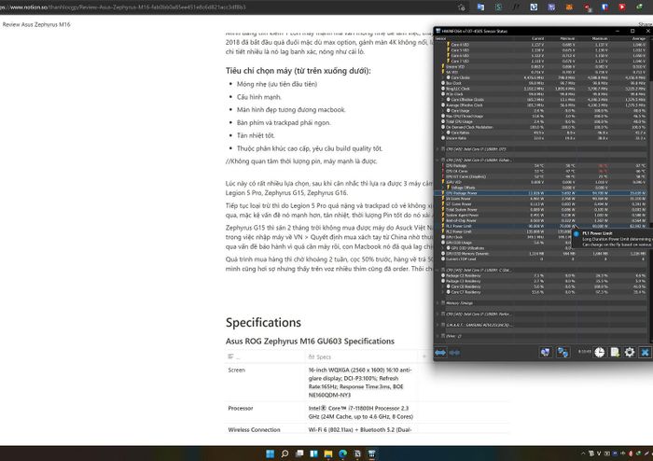Select GPU Clock sensor row
Image resolution: width=653 pixels, height=461 pixels.
click(541, 237)
